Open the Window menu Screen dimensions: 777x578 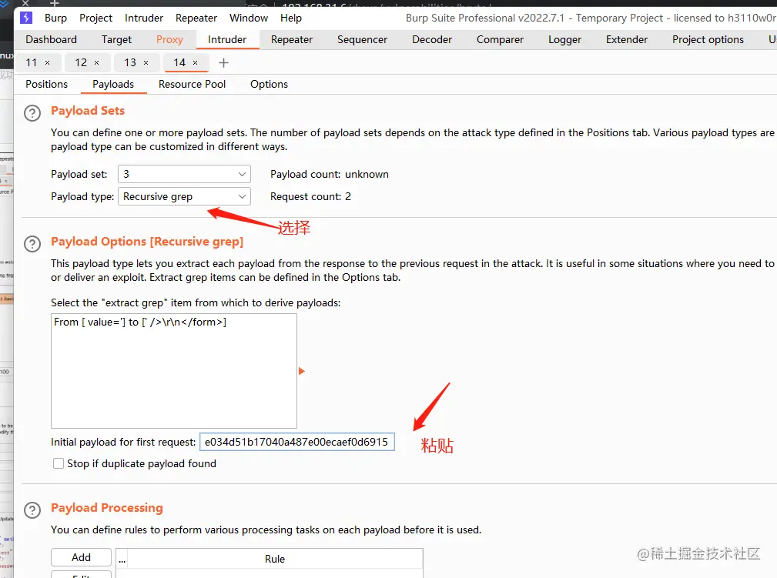pyautogui.click(x=248, y=18)
